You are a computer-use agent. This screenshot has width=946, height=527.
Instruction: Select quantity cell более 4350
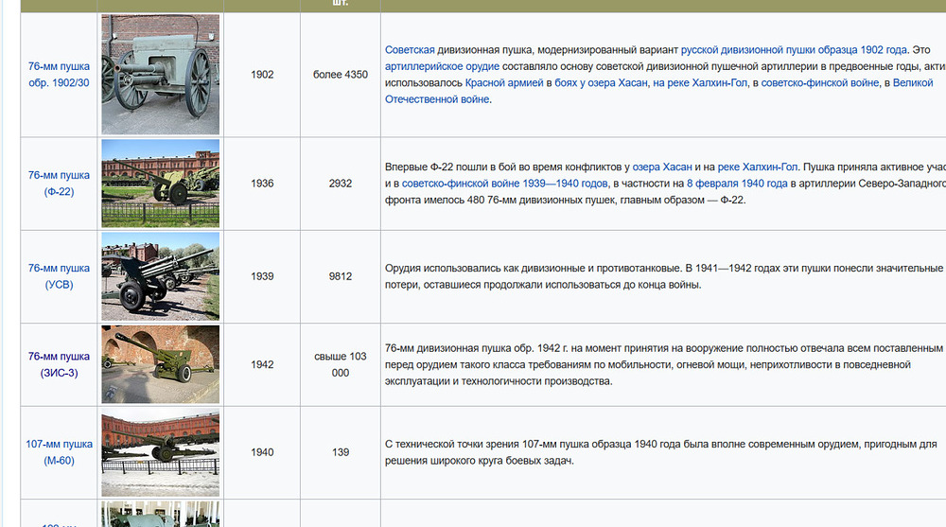[341, 74]
